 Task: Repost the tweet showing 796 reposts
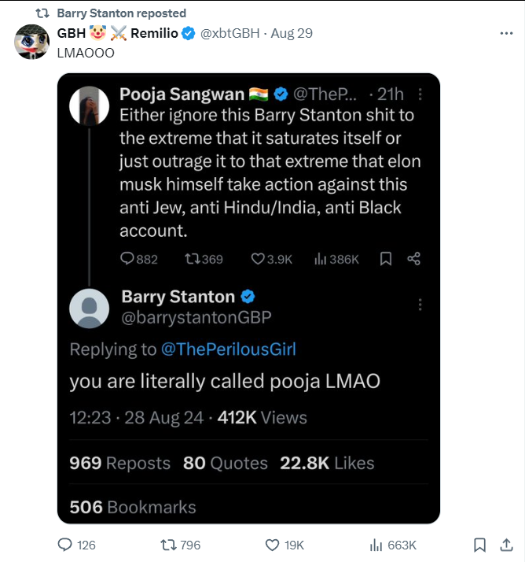coord(168,545)
